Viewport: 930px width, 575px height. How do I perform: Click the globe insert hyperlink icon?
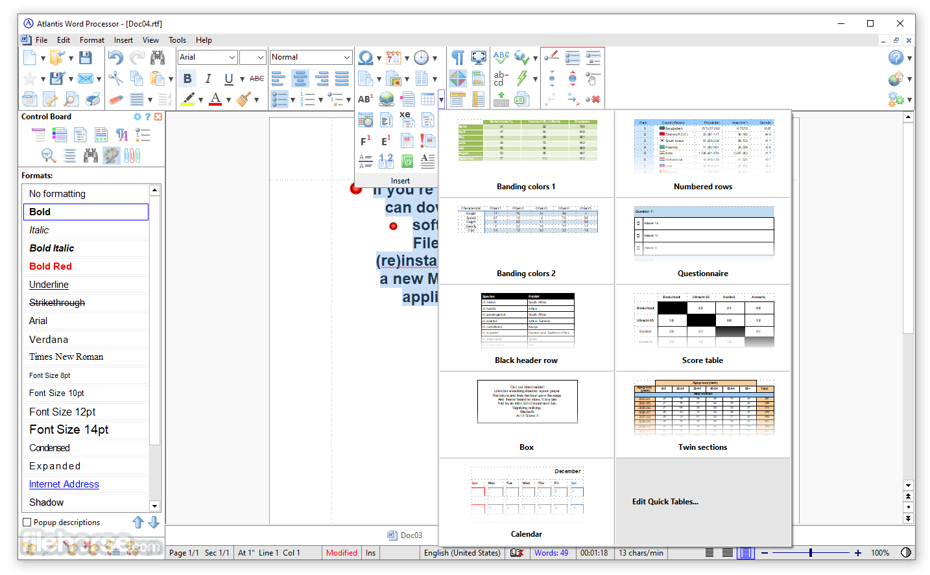(x=387, y=99)
